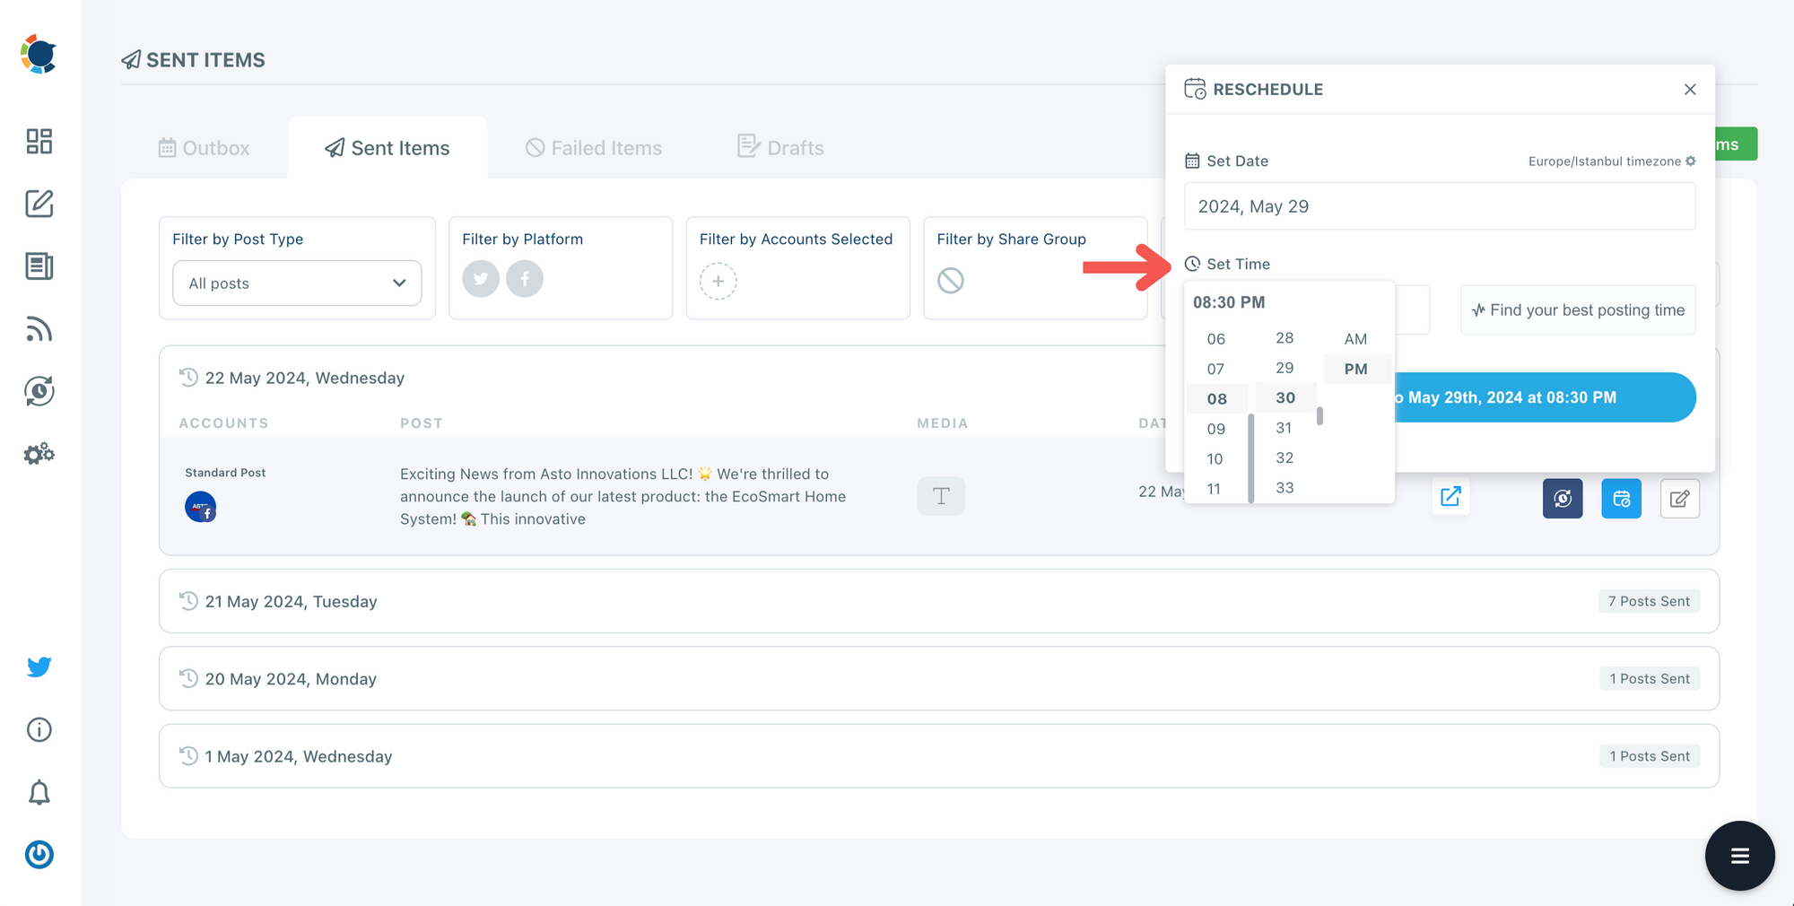The height and width of the screenshot is (906, 1794).
Task: Click the Asto account avatar on the post
Action: 201,507
